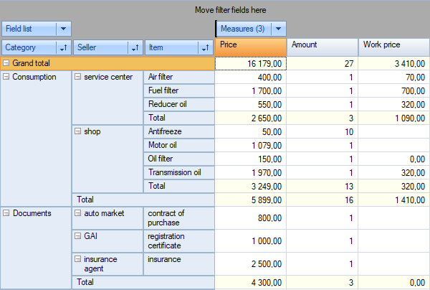Click the Grand total price cell 16 179,00
Image resolution: width=430 pixels, height=290 pixels.
tap(250, 63)
